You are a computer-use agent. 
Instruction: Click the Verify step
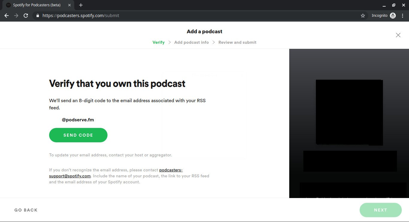click(158, 42)
